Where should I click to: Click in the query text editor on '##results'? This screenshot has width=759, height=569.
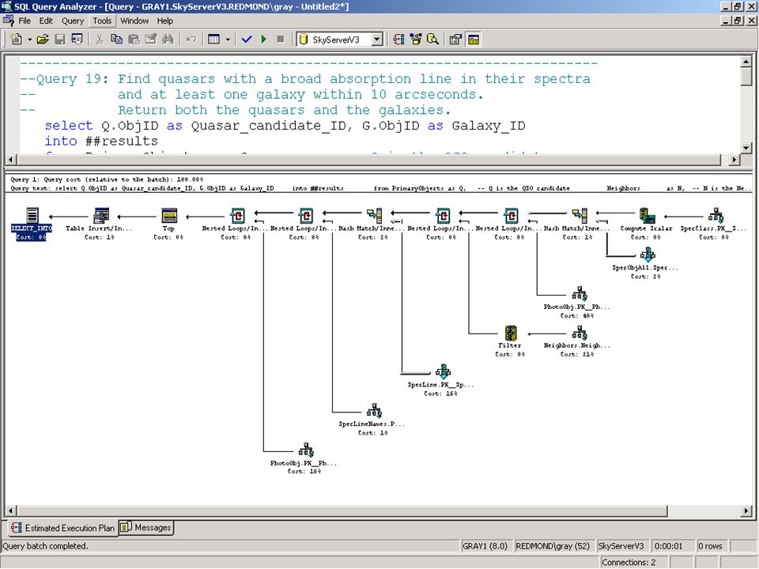click(x=122, y=141)
